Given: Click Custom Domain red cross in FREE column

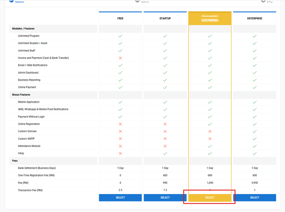Looking at the screenshot, I should click(x=120, y=131).
